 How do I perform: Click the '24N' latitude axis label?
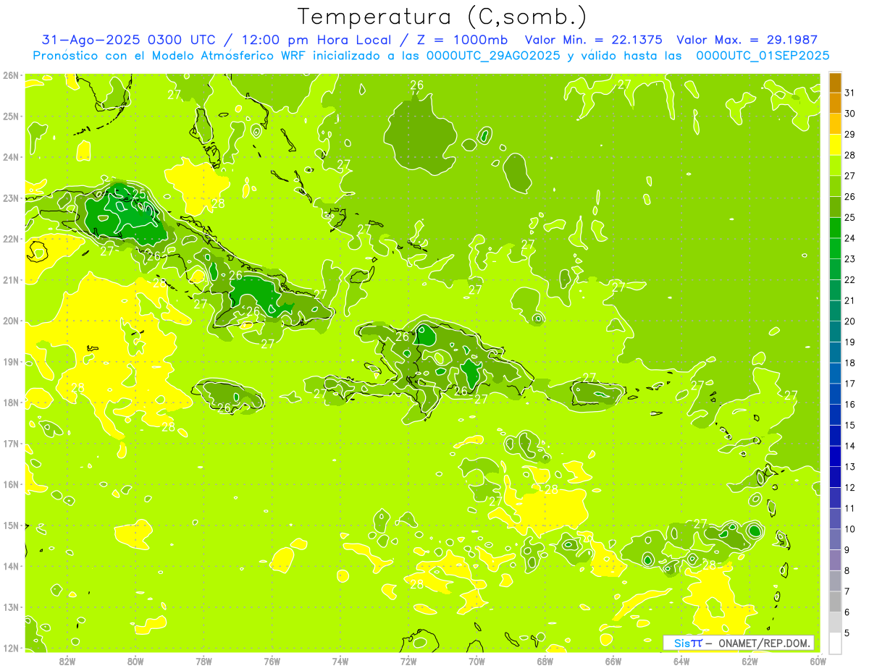[10, 157]
